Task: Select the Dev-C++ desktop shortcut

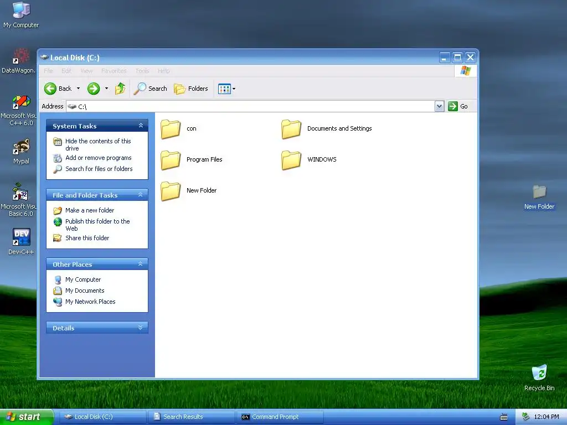Action: pyautogui.click(x=21, y=237)
